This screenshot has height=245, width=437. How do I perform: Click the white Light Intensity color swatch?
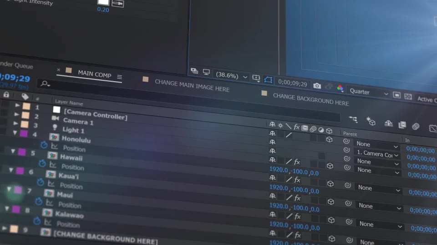coord(103,2)
